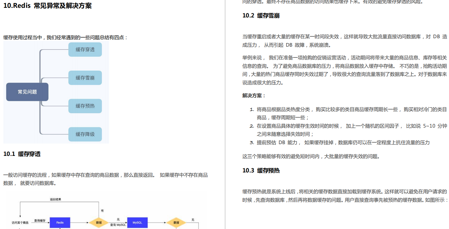Screen dimensions: 449x229
Task: Click the "返回结果" label in flowchart
Action: click(56, 199)
